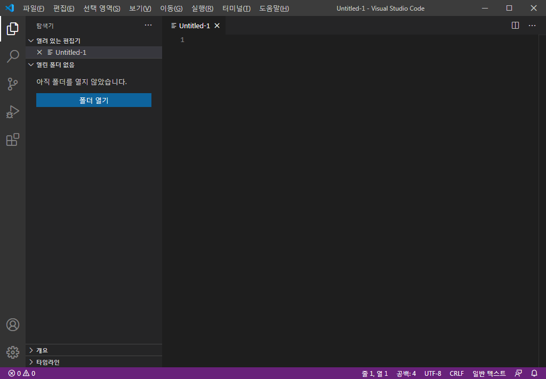Minimize the Visual Studio Code window
Image resolution: width=546 pixels, height=379 pixels.
485,8
